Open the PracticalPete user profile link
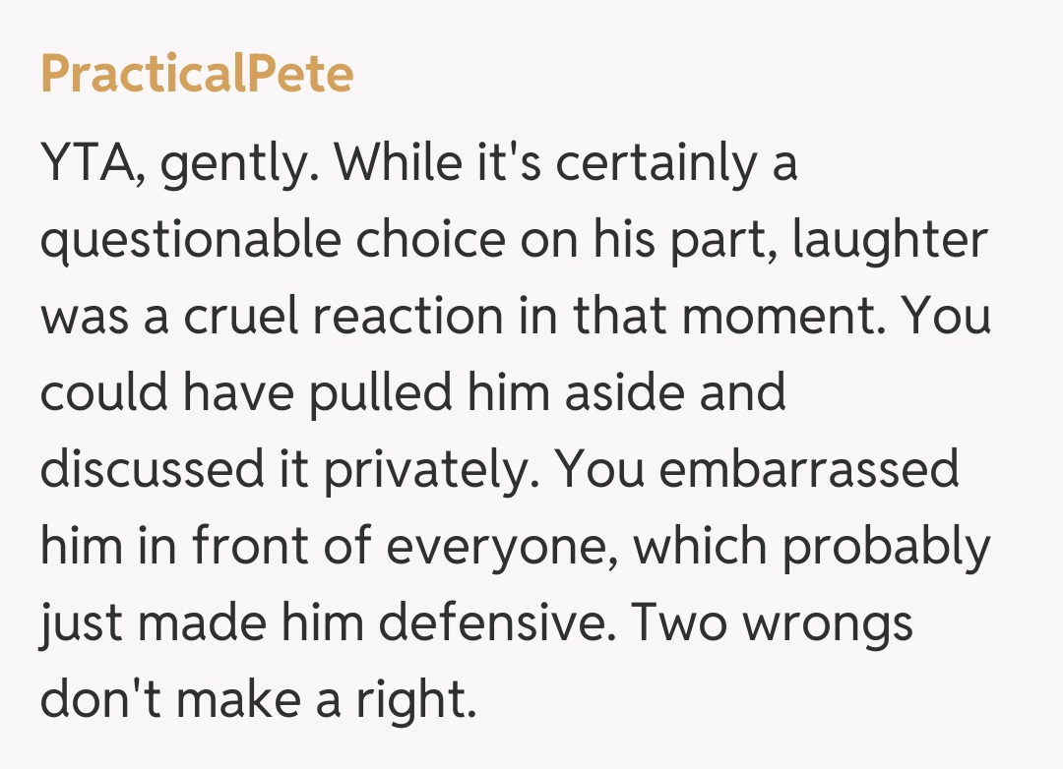 [x=197, y=75]
